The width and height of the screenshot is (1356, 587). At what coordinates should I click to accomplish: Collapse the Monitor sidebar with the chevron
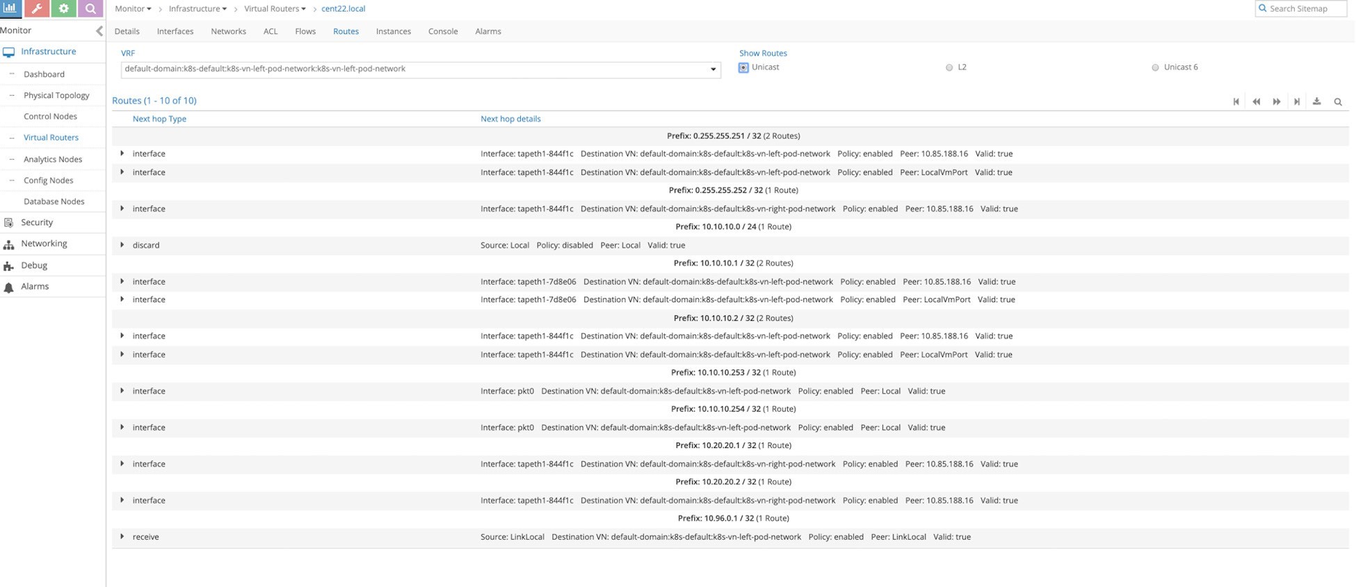[x=99, y=31]
